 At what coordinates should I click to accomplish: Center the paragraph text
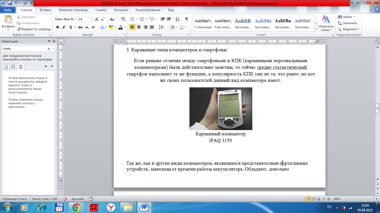(x=139, y=27)
